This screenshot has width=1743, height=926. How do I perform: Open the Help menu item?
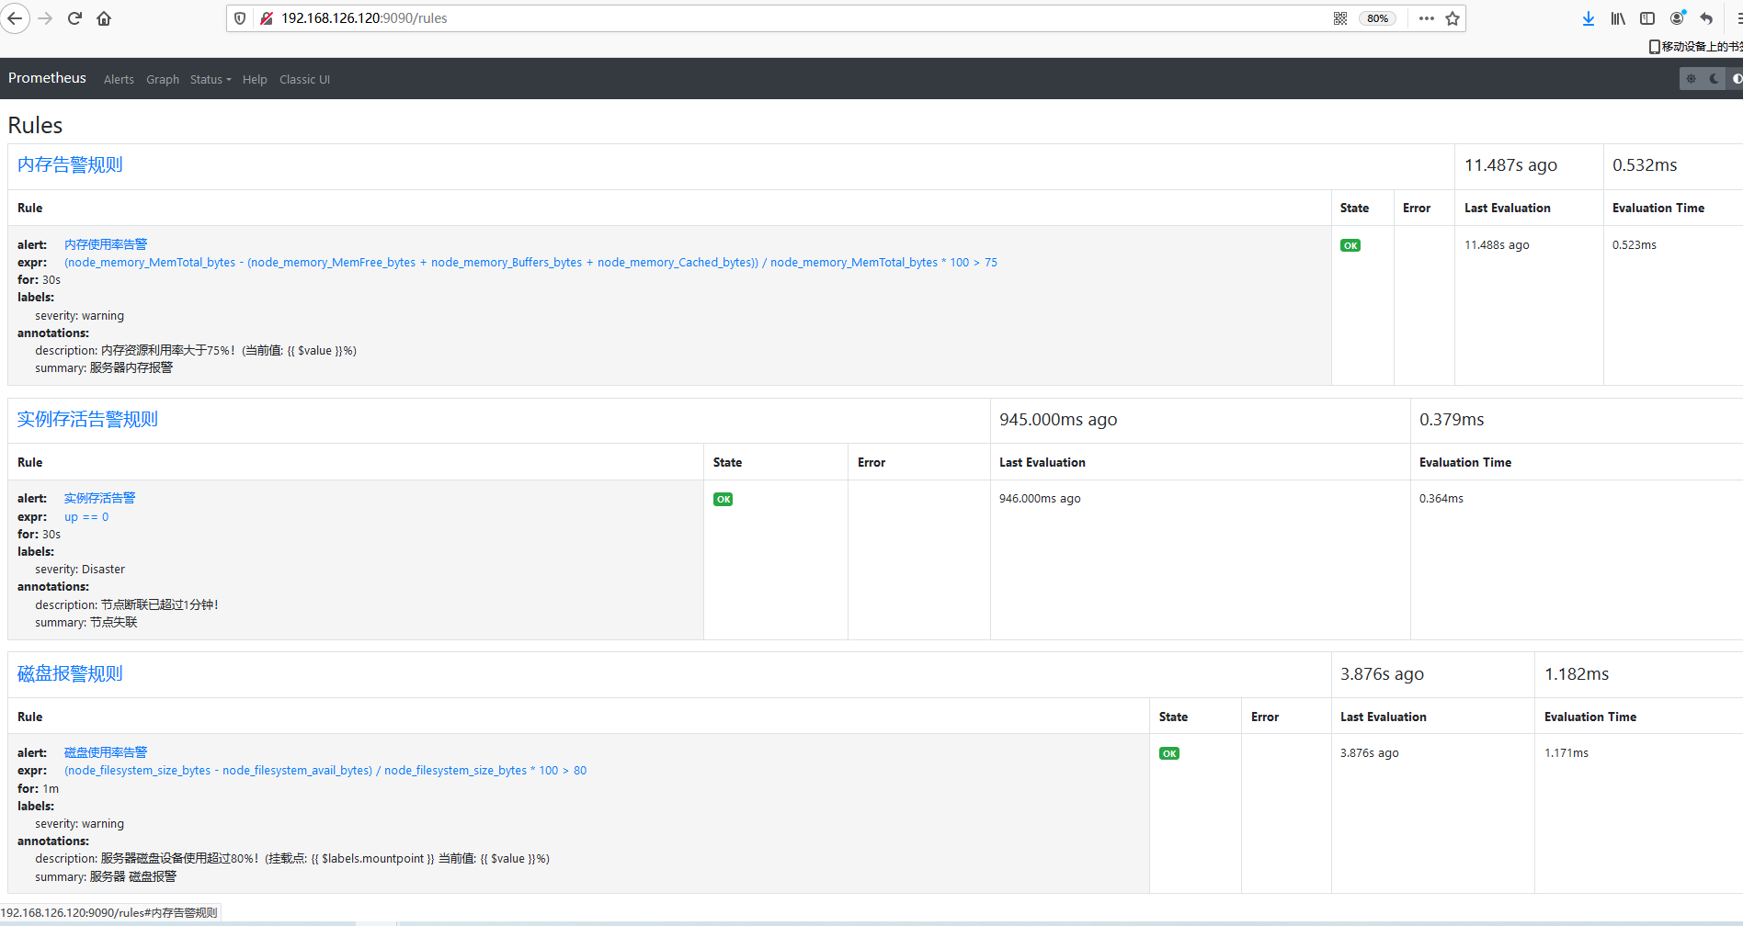click(x=255, y=80)
